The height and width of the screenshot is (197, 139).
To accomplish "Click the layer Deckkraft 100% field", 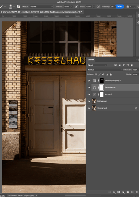I will tap(135, 70).
